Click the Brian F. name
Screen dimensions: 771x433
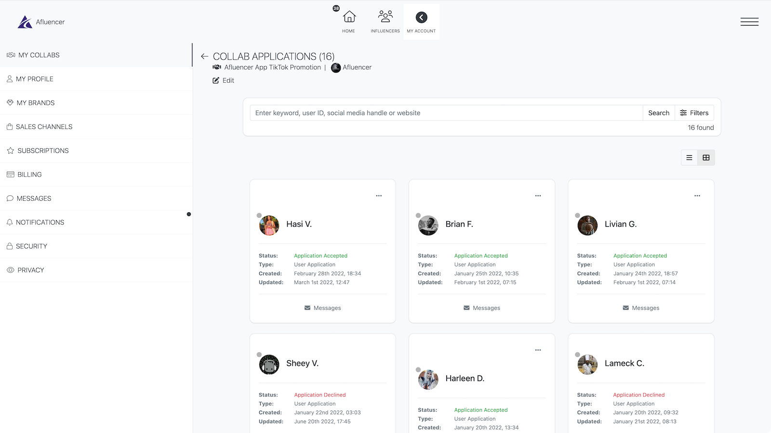(459, 224)
